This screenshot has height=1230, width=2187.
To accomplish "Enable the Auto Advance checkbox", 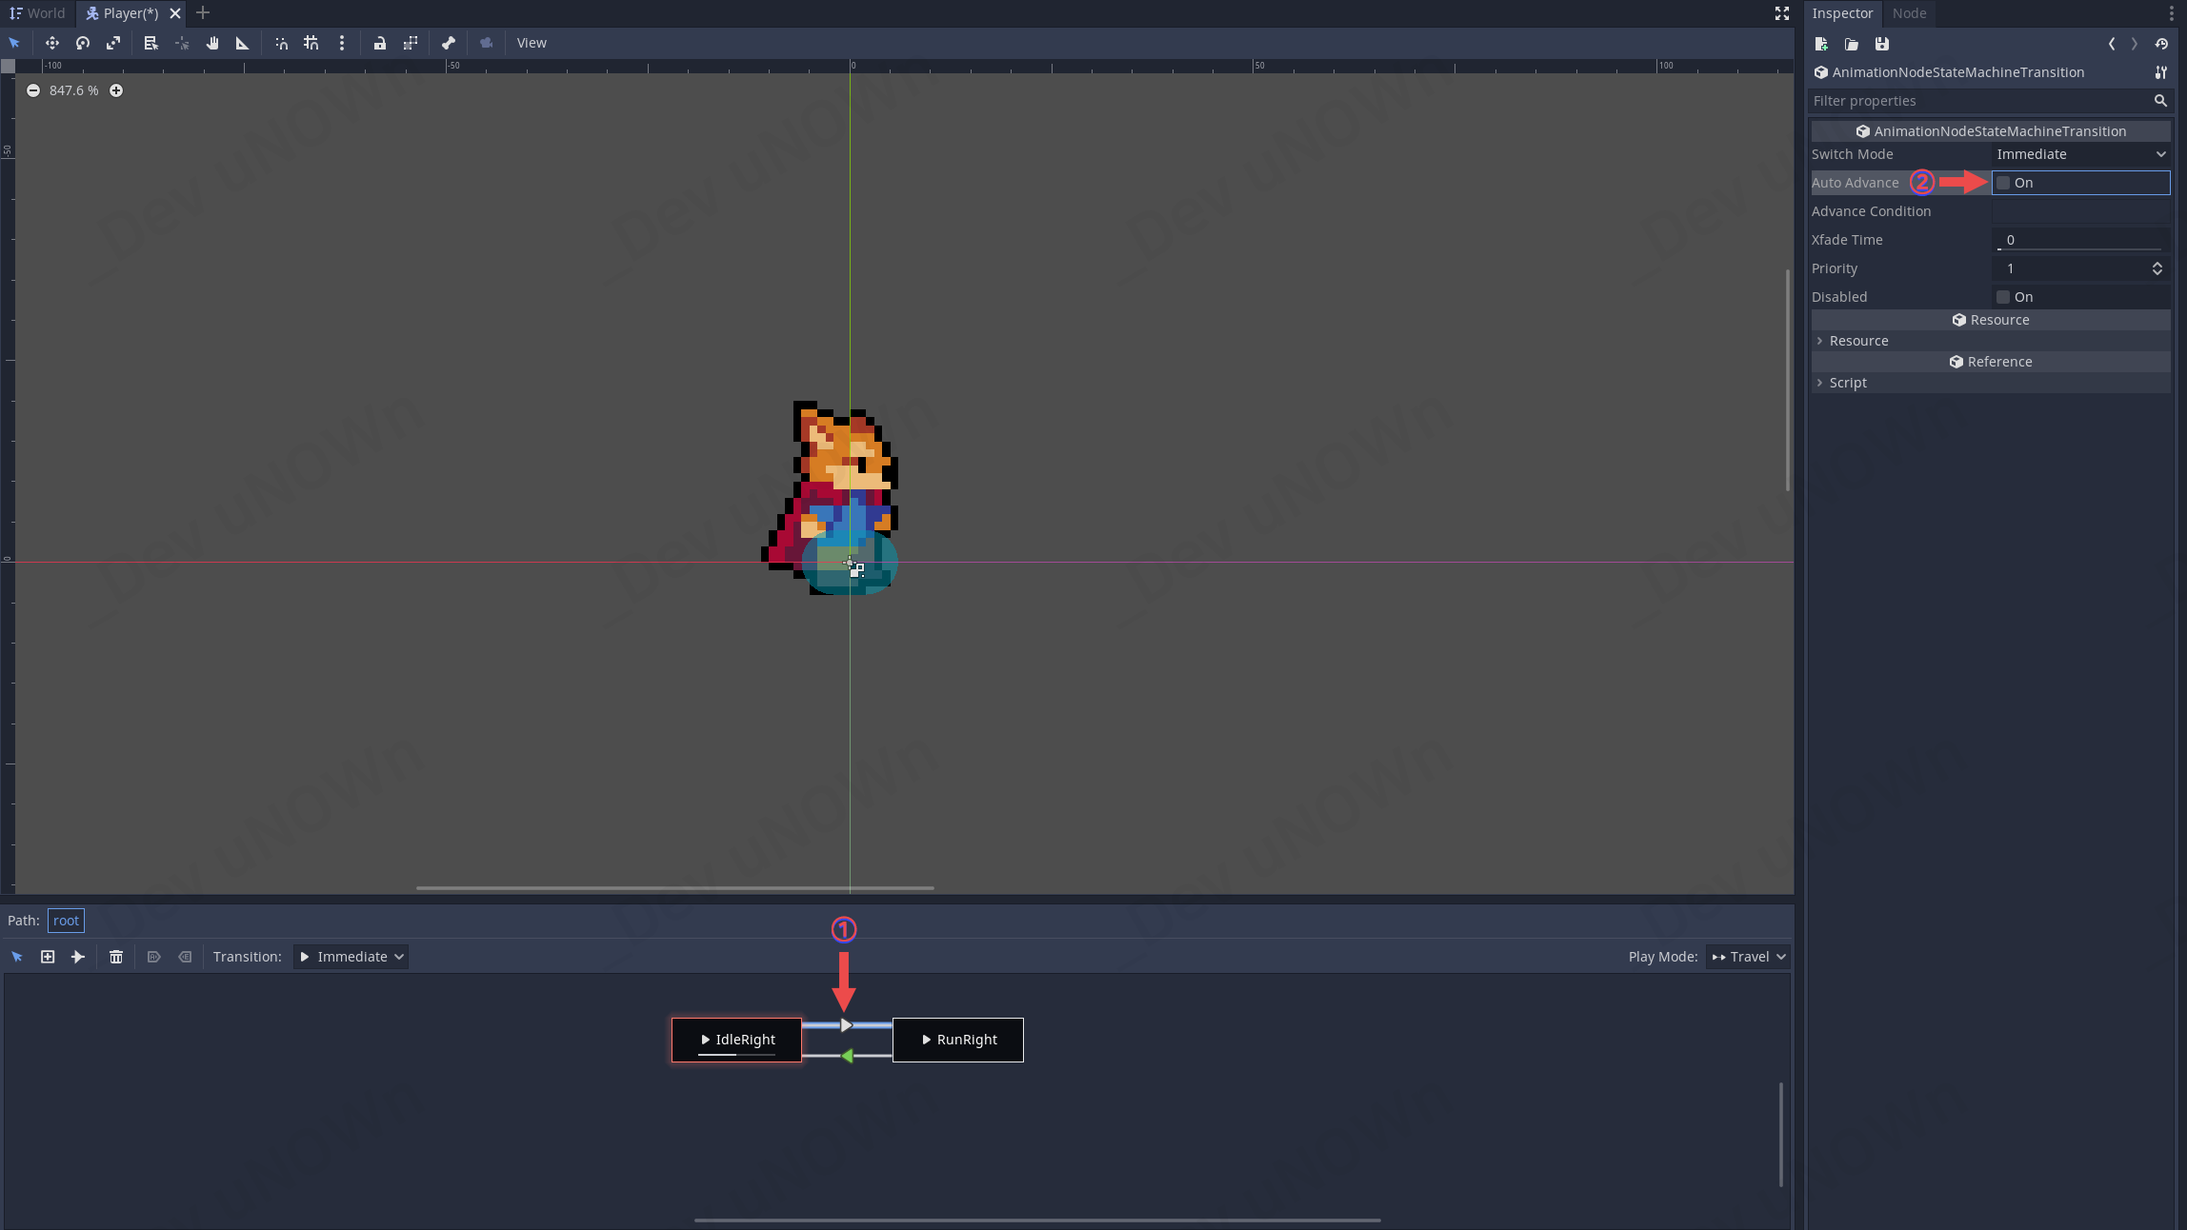I will [2003, 183].
